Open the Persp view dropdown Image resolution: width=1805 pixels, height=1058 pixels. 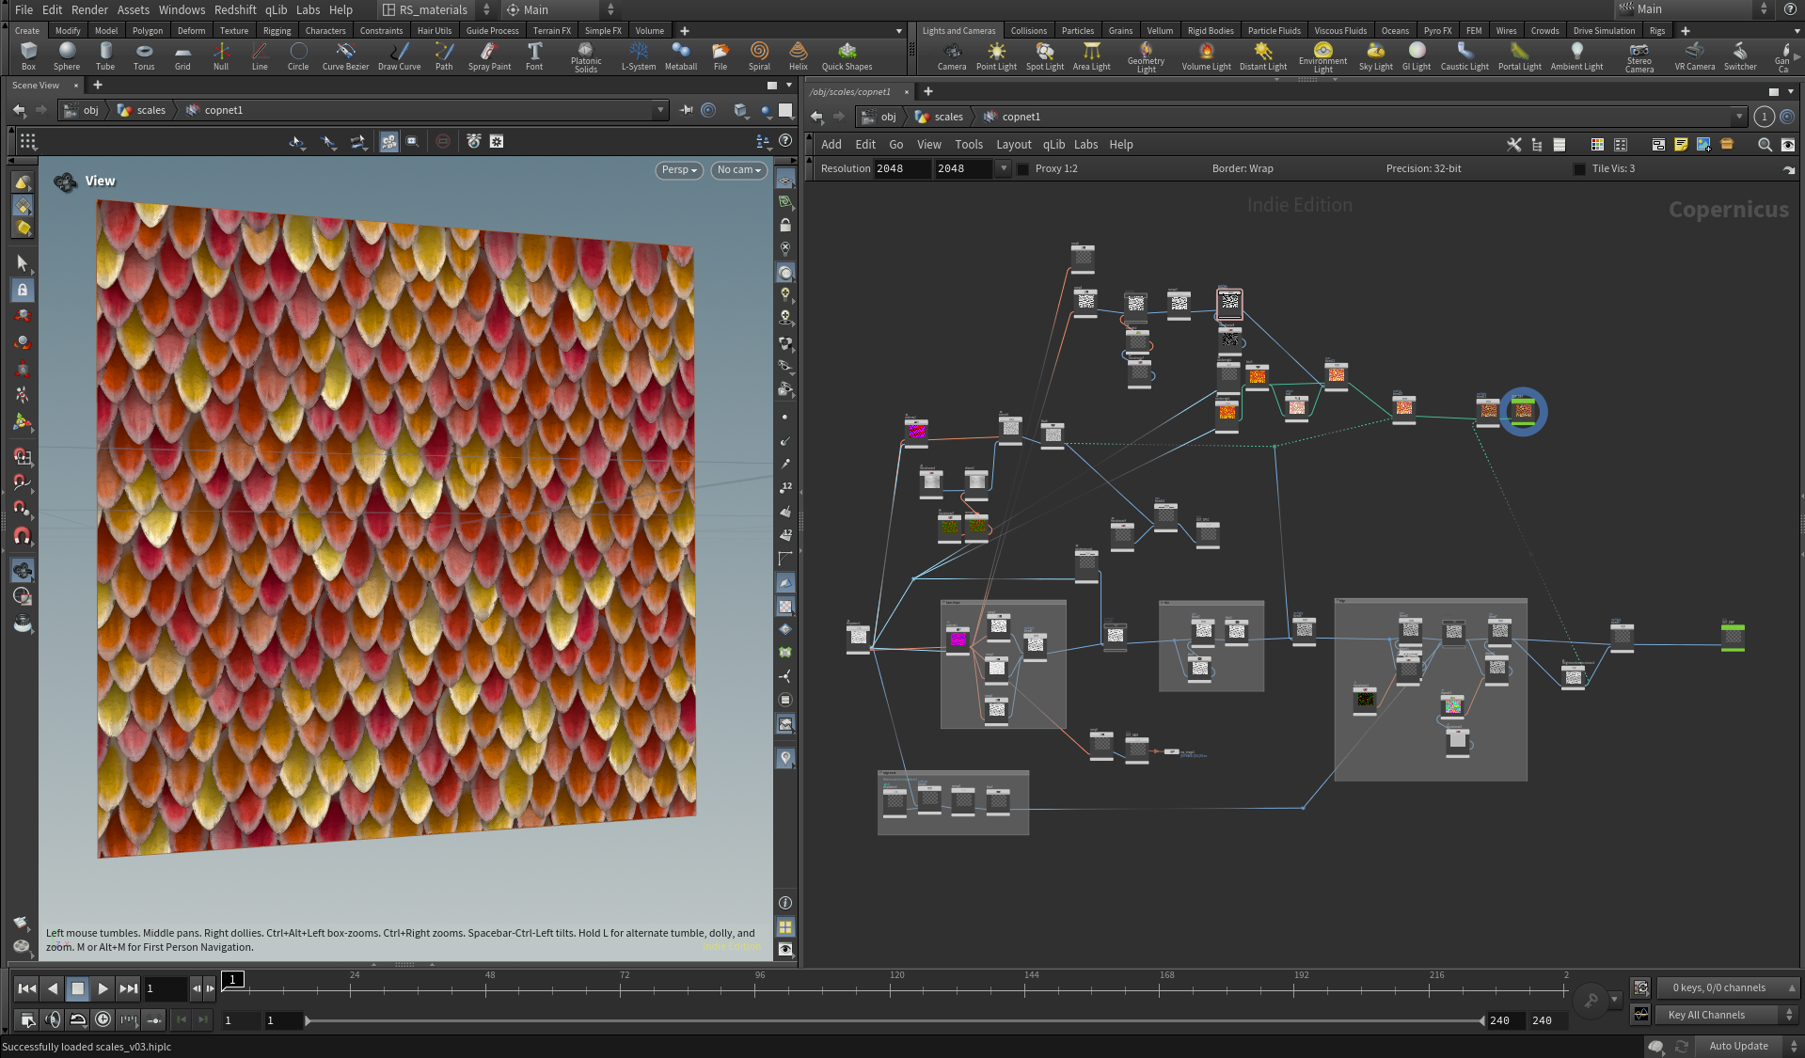click(679, 170)
